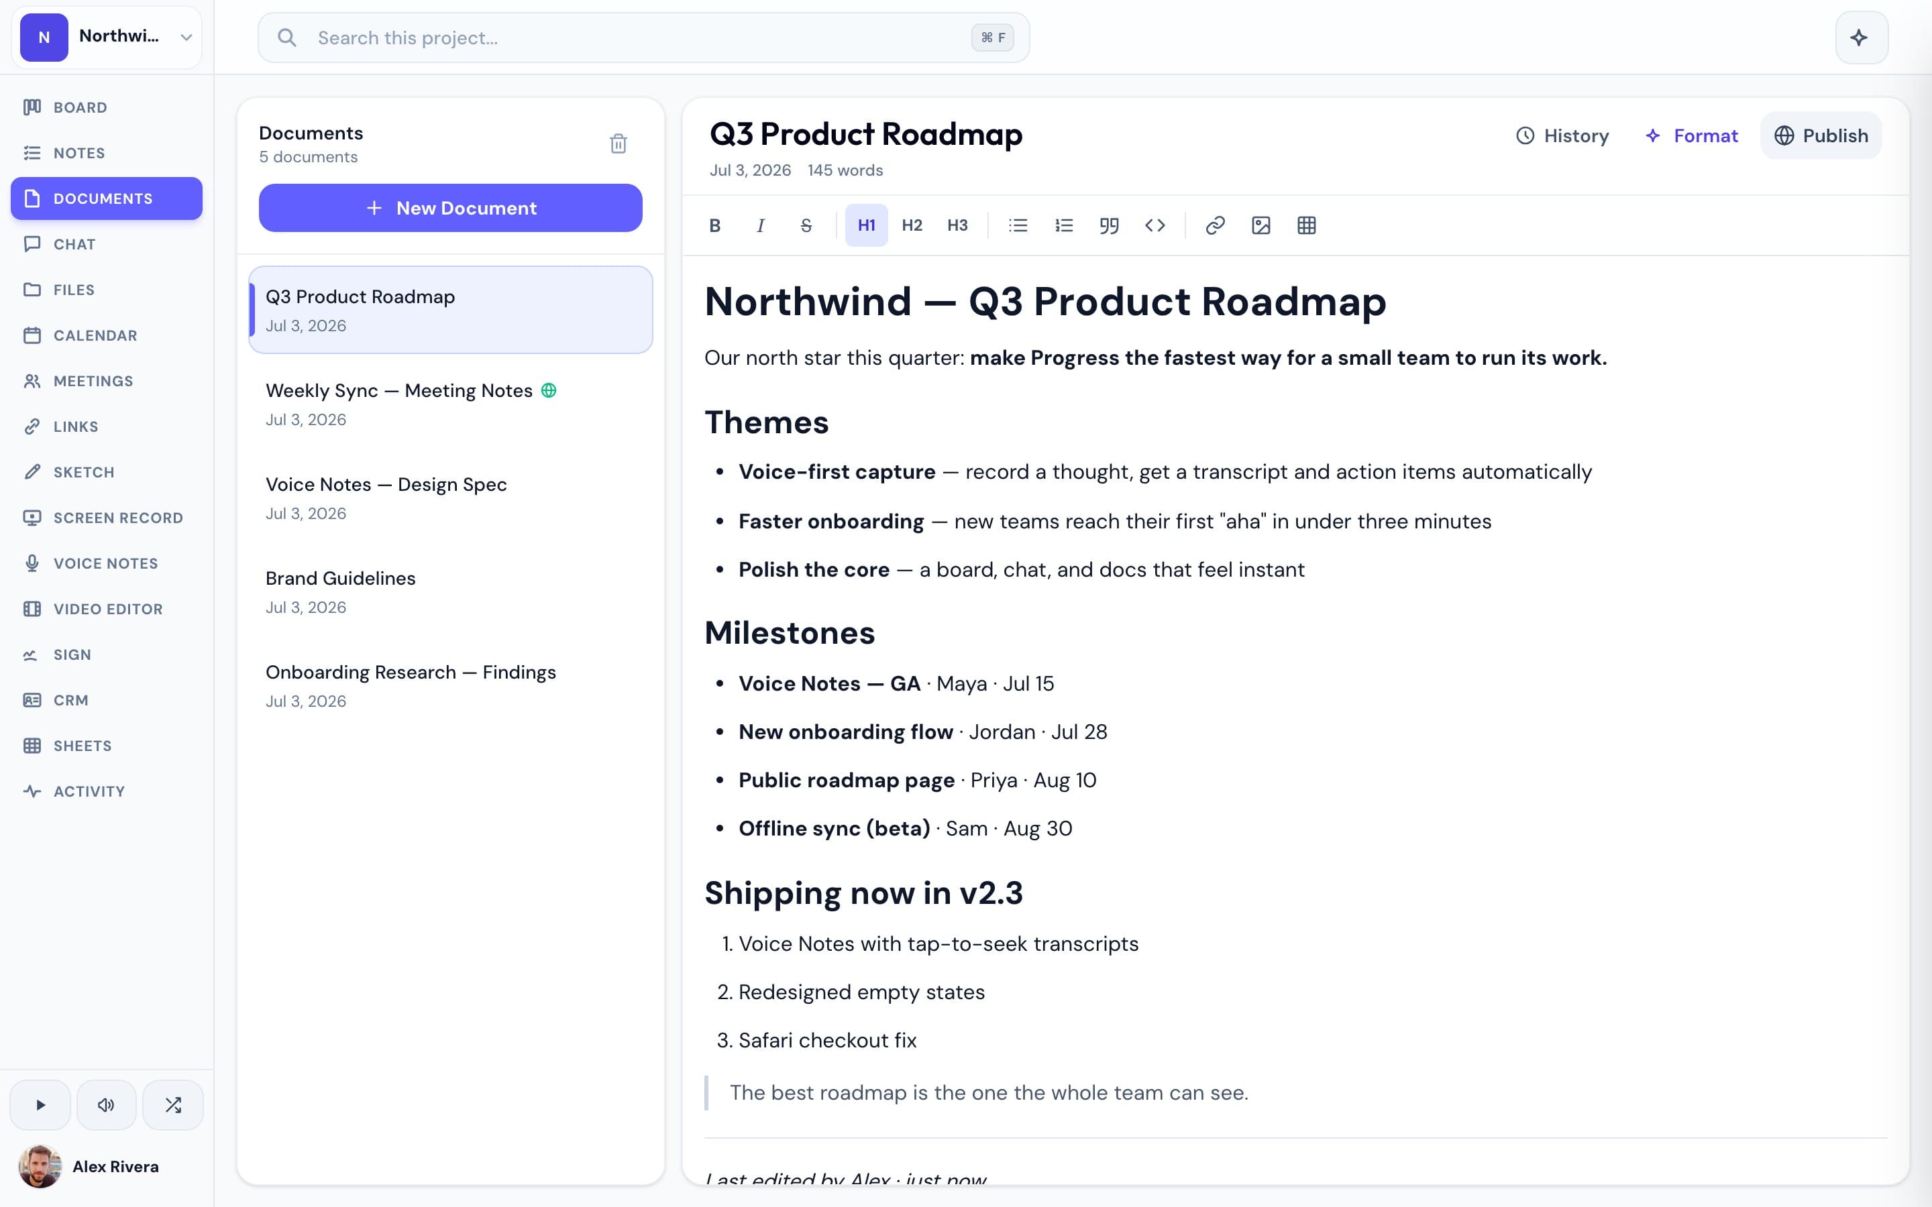This screenshot has width=1932, height=1207.
Task: Create a New Document
Action: tap(450, 208)
